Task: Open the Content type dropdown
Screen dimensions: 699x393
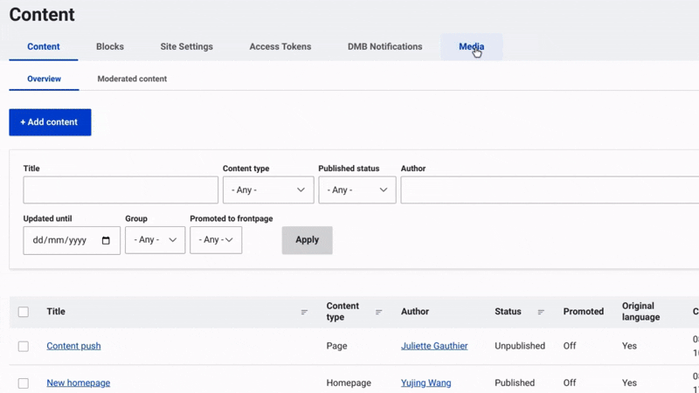Action: coord(267,190)
